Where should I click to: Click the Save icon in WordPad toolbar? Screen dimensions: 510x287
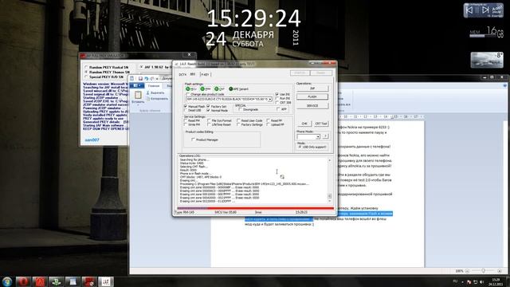[x=140, y=79]
